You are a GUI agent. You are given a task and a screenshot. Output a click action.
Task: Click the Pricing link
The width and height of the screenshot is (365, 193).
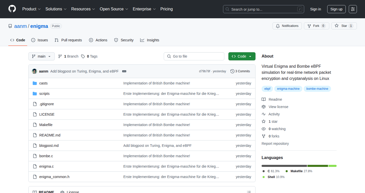(167, 9)
